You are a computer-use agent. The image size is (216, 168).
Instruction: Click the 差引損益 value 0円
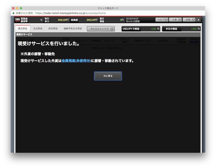115,20
